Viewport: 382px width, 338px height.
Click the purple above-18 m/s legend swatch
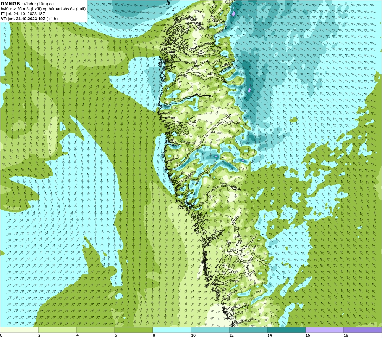point(363,330)
